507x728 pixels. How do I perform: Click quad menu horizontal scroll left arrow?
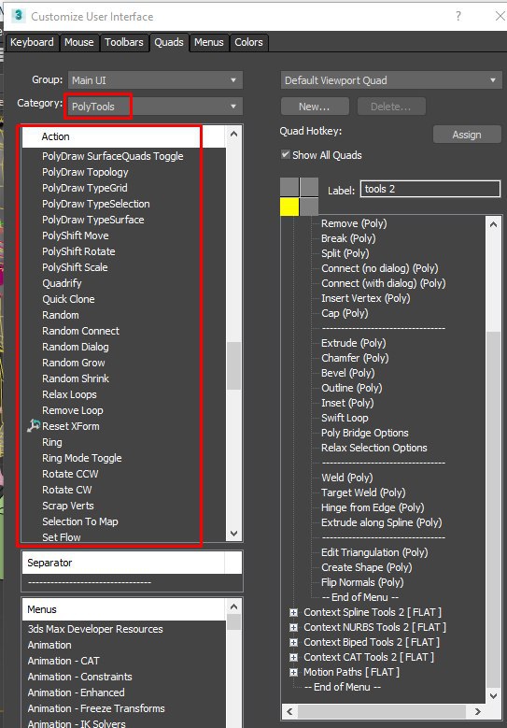click(x=289, y=711)
